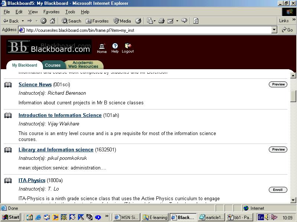Open the Favorites menu
297x222 pixels.
coord(51,12)
